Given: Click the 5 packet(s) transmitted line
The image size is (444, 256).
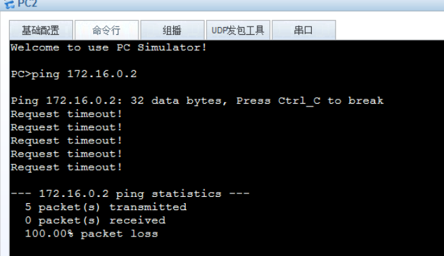Looking at the screenshot, I should [106, 207].
